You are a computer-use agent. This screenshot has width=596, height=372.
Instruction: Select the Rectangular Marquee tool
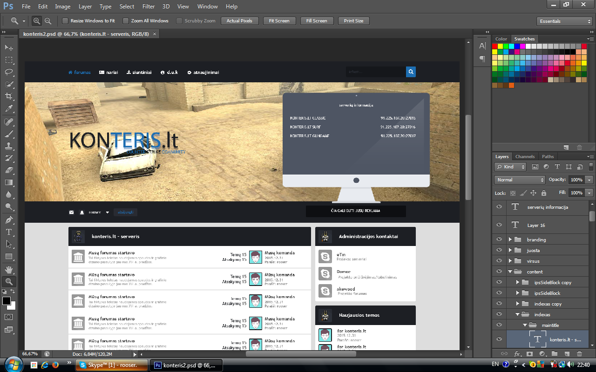(8, 60)
